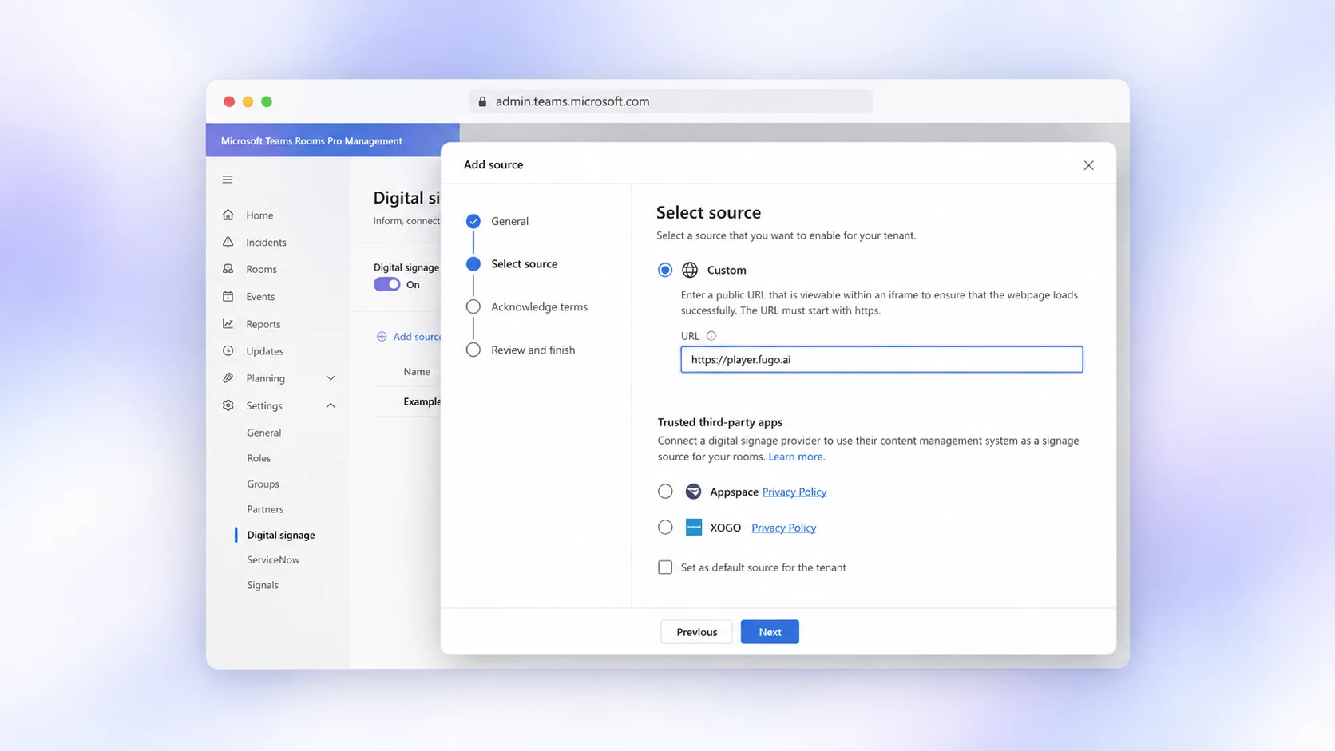Click the Reports chart icon
The image size is (1335, 751).
click(x=228, y=323)
